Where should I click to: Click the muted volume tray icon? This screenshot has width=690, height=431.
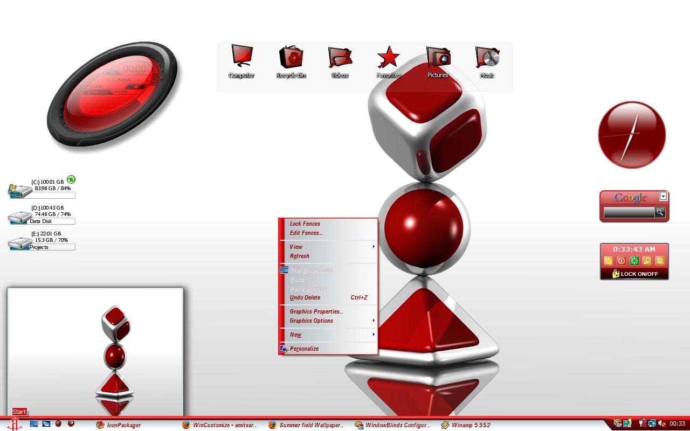coord(662,423)
